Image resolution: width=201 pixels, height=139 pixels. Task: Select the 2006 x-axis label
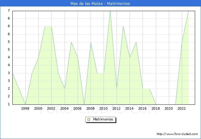77,108
